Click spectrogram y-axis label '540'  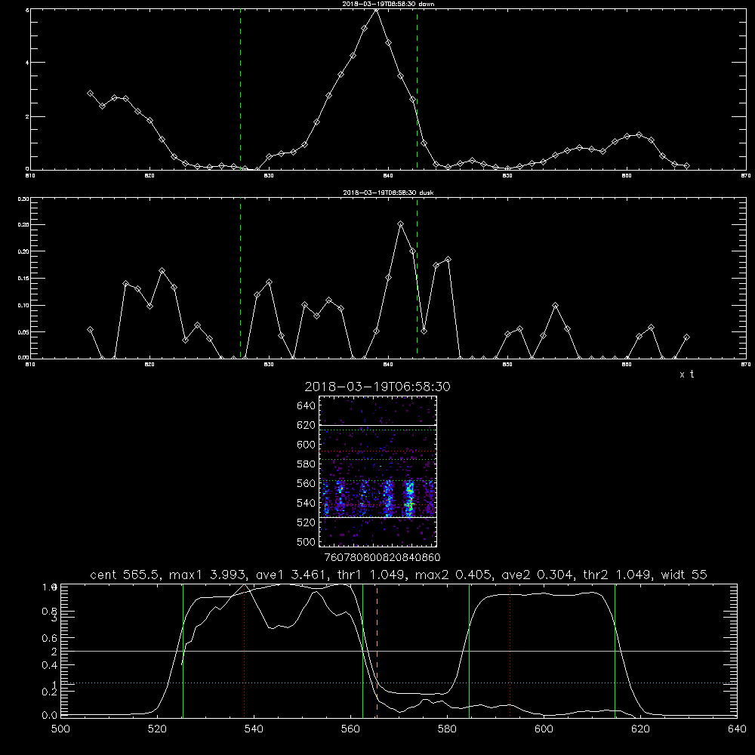307,503
